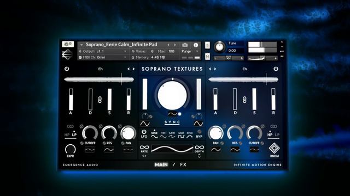Click DEPTH up-down stepper arrows

[x=199, y=156]
